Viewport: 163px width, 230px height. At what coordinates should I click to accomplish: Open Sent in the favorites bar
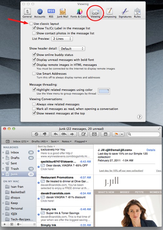pyautogui.click(x=55, y=141)
